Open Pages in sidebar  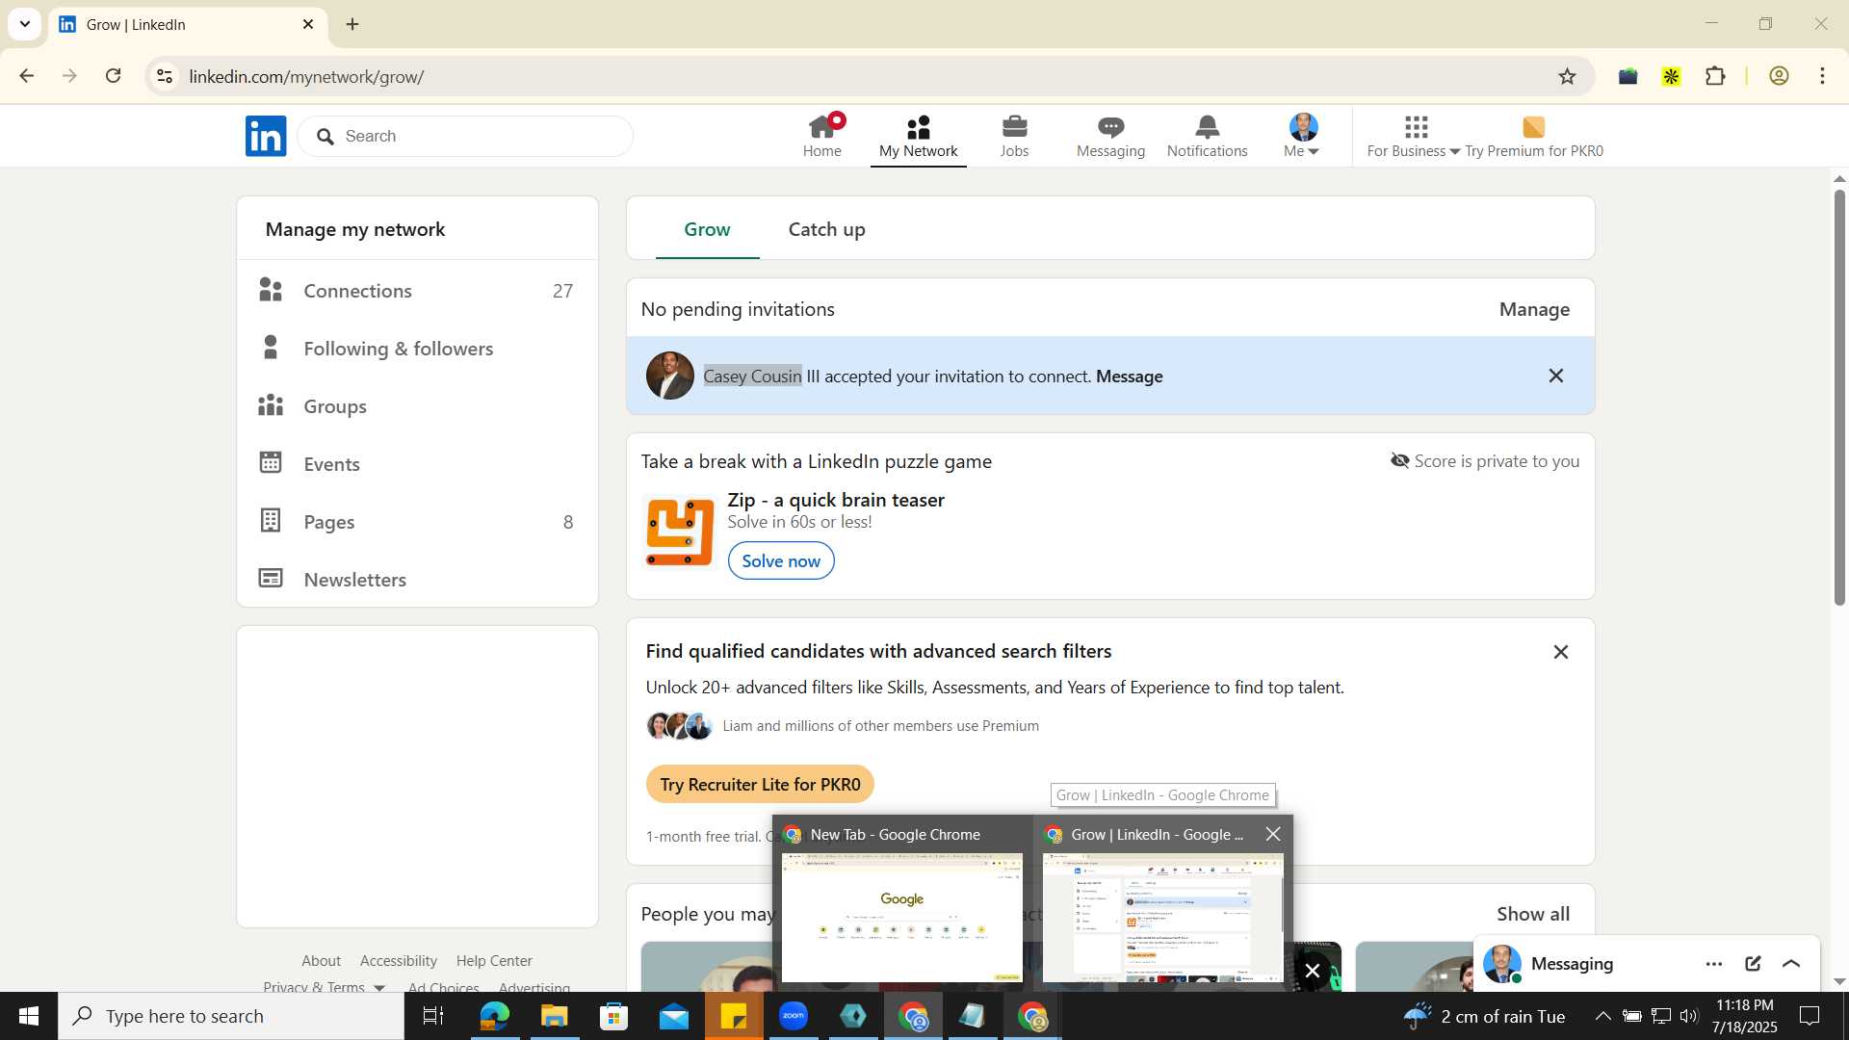(x=417, y=522)
